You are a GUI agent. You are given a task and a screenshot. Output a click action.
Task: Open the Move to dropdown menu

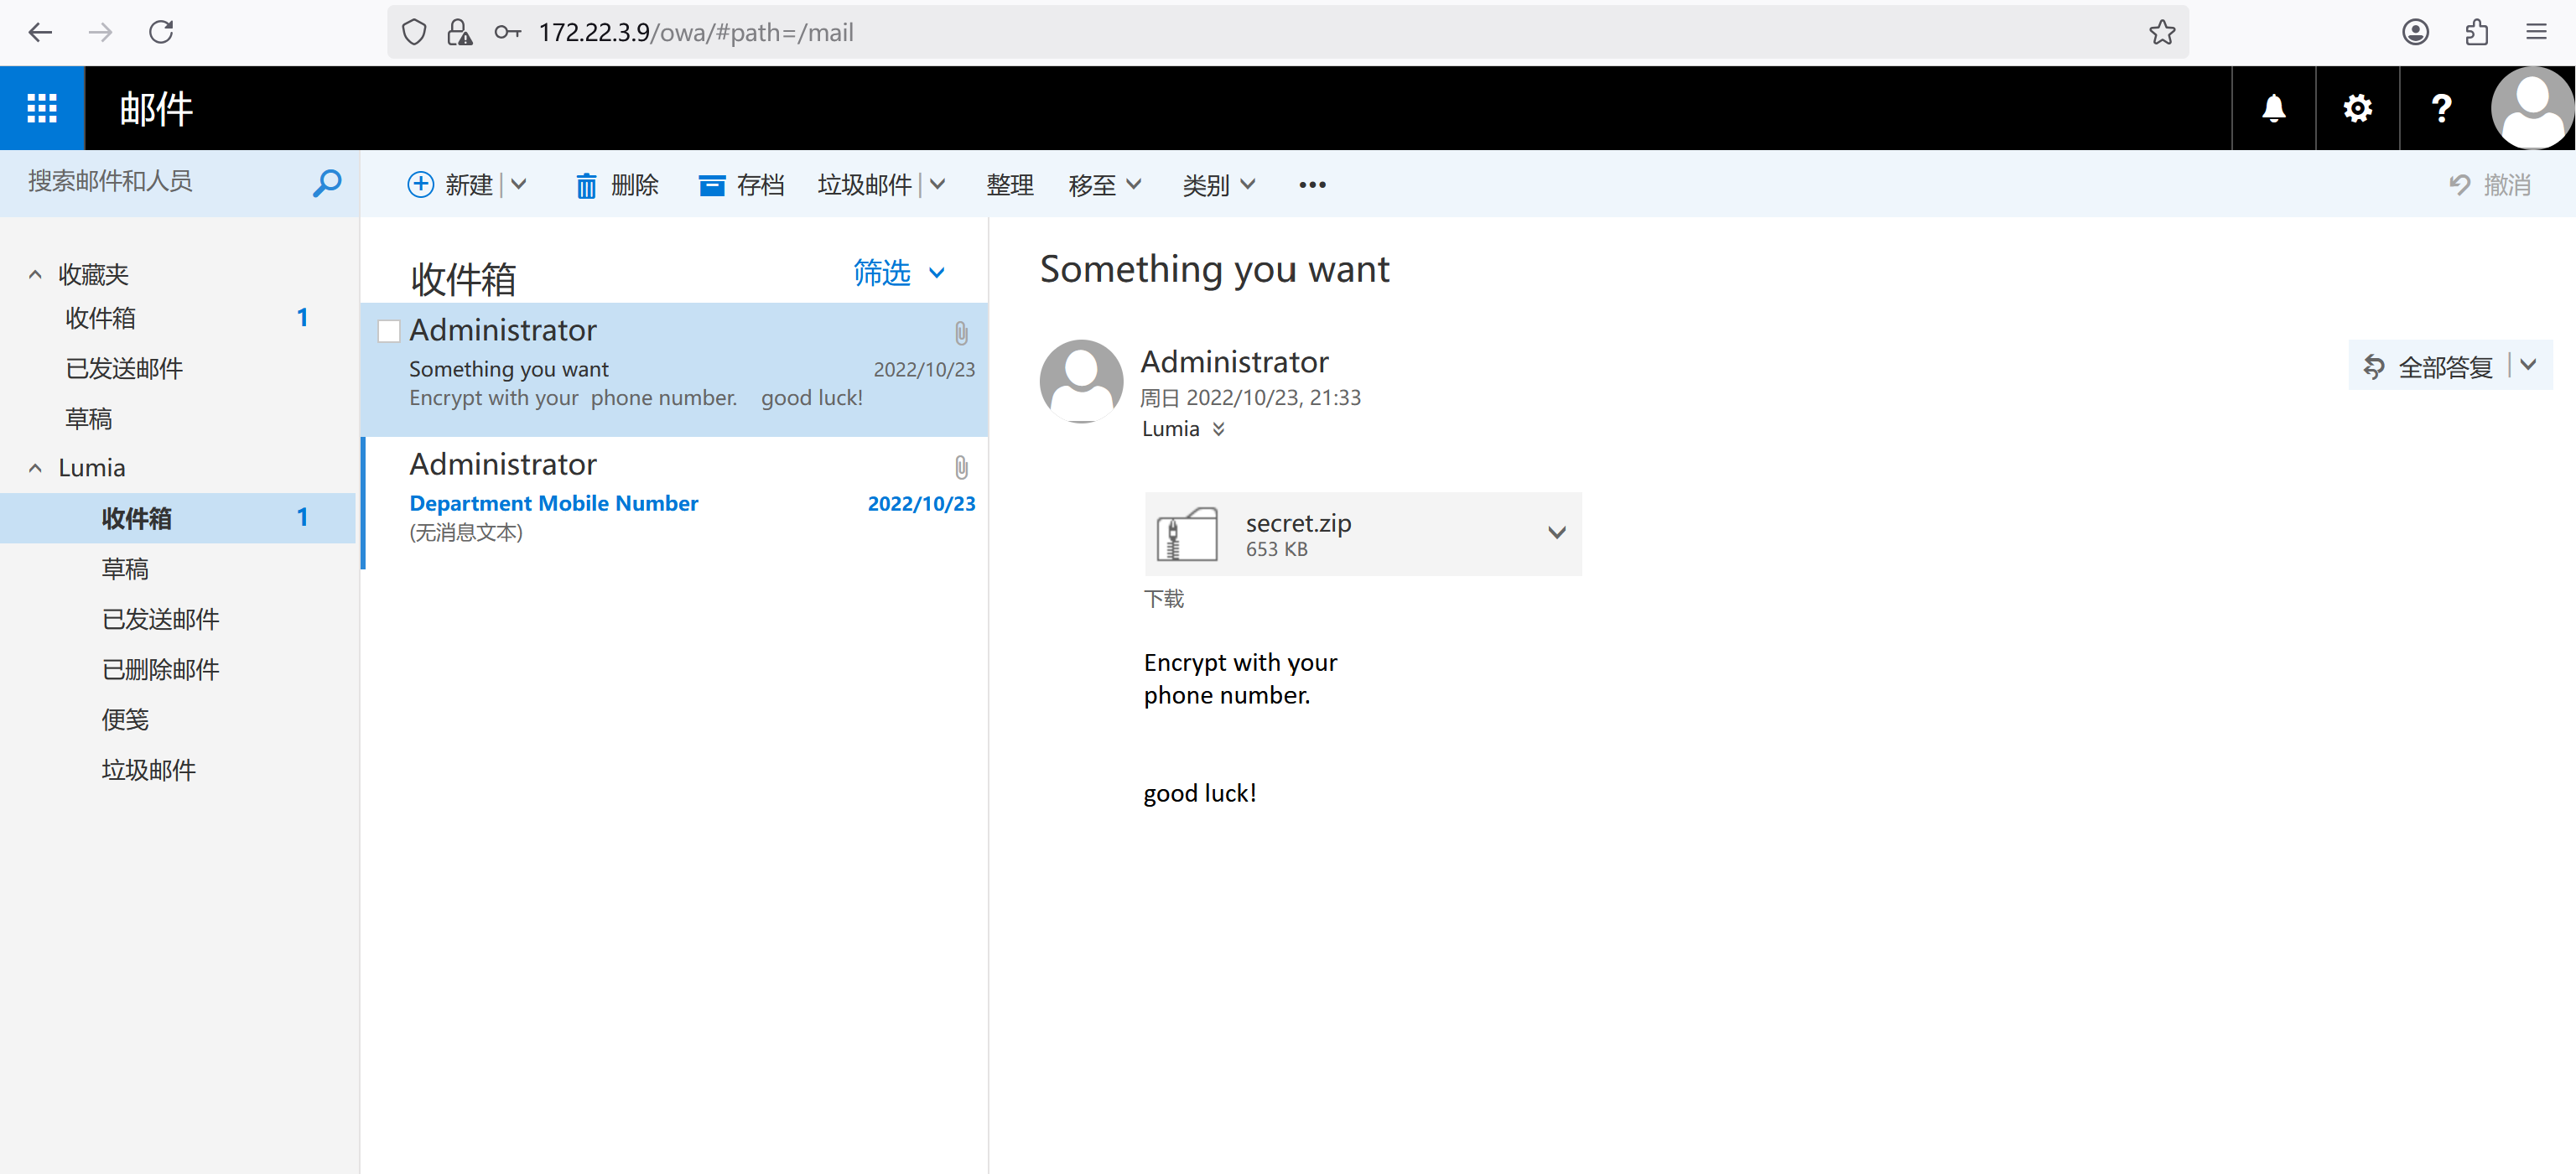1104,185
